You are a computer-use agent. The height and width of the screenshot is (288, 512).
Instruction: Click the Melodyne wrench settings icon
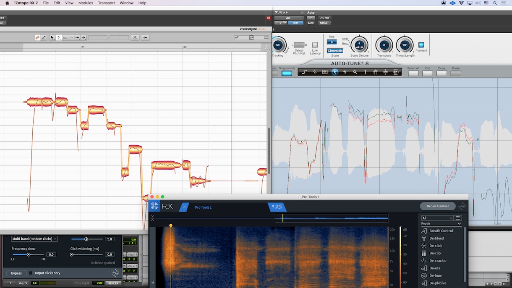pos(44,37)
